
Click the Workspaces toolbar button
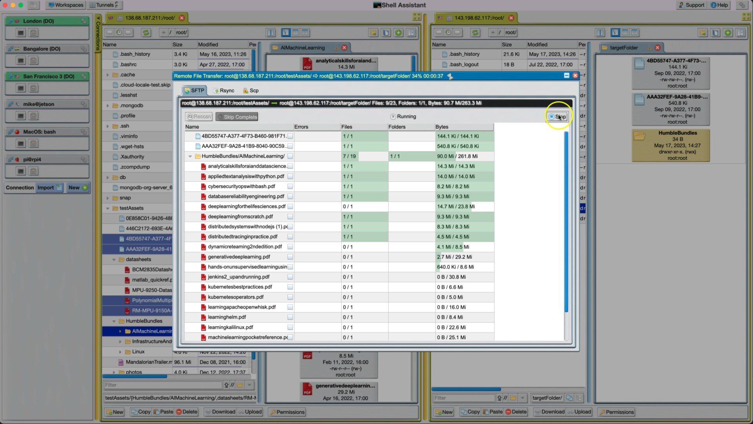click(x=65, y=5)
